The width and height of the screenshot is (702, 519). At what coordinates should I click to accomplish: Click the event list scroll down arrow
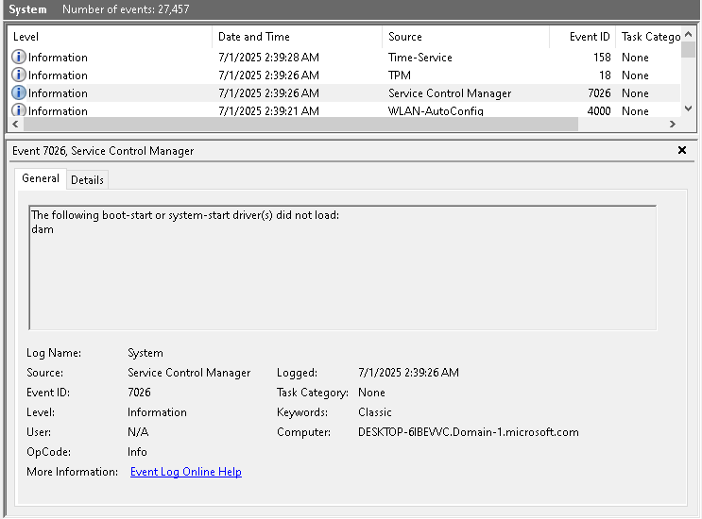coord(689,109)
